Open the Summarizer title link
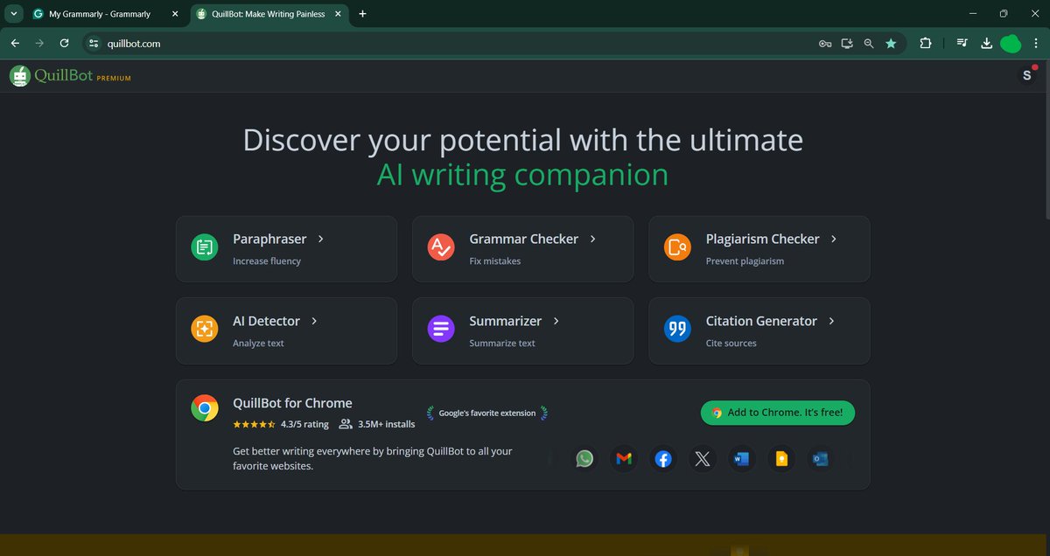The height and width of the screenshot is (556, 1050). click(505, 321)
